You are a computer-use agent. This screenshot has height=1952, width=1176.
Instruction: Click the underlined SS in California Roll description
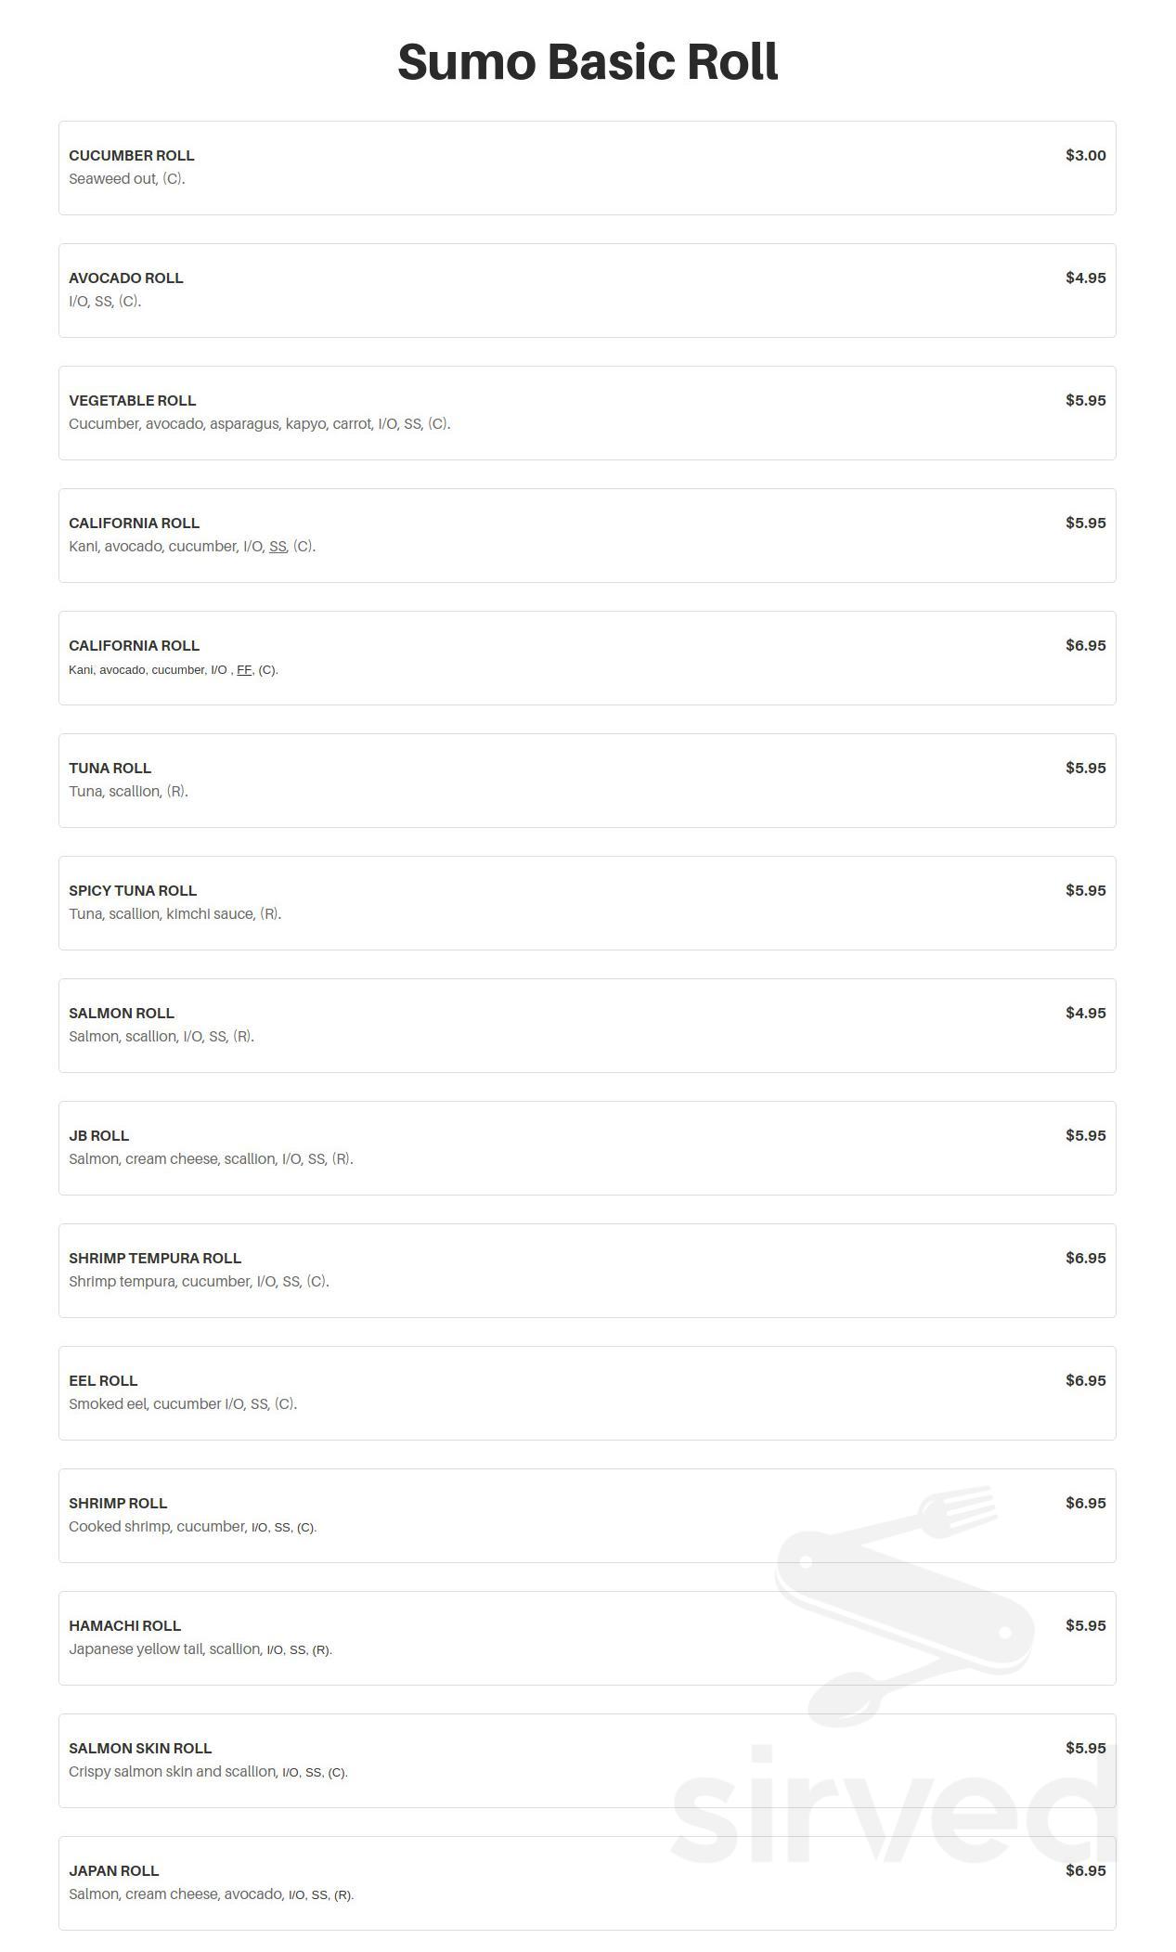(278, 547)
